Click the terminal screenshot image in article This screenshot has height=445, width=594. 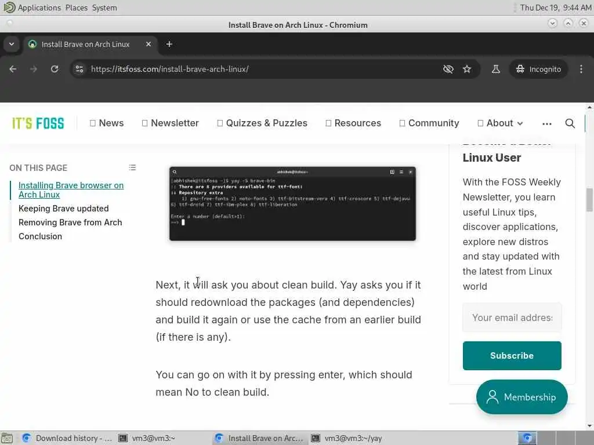click(292, 203)
